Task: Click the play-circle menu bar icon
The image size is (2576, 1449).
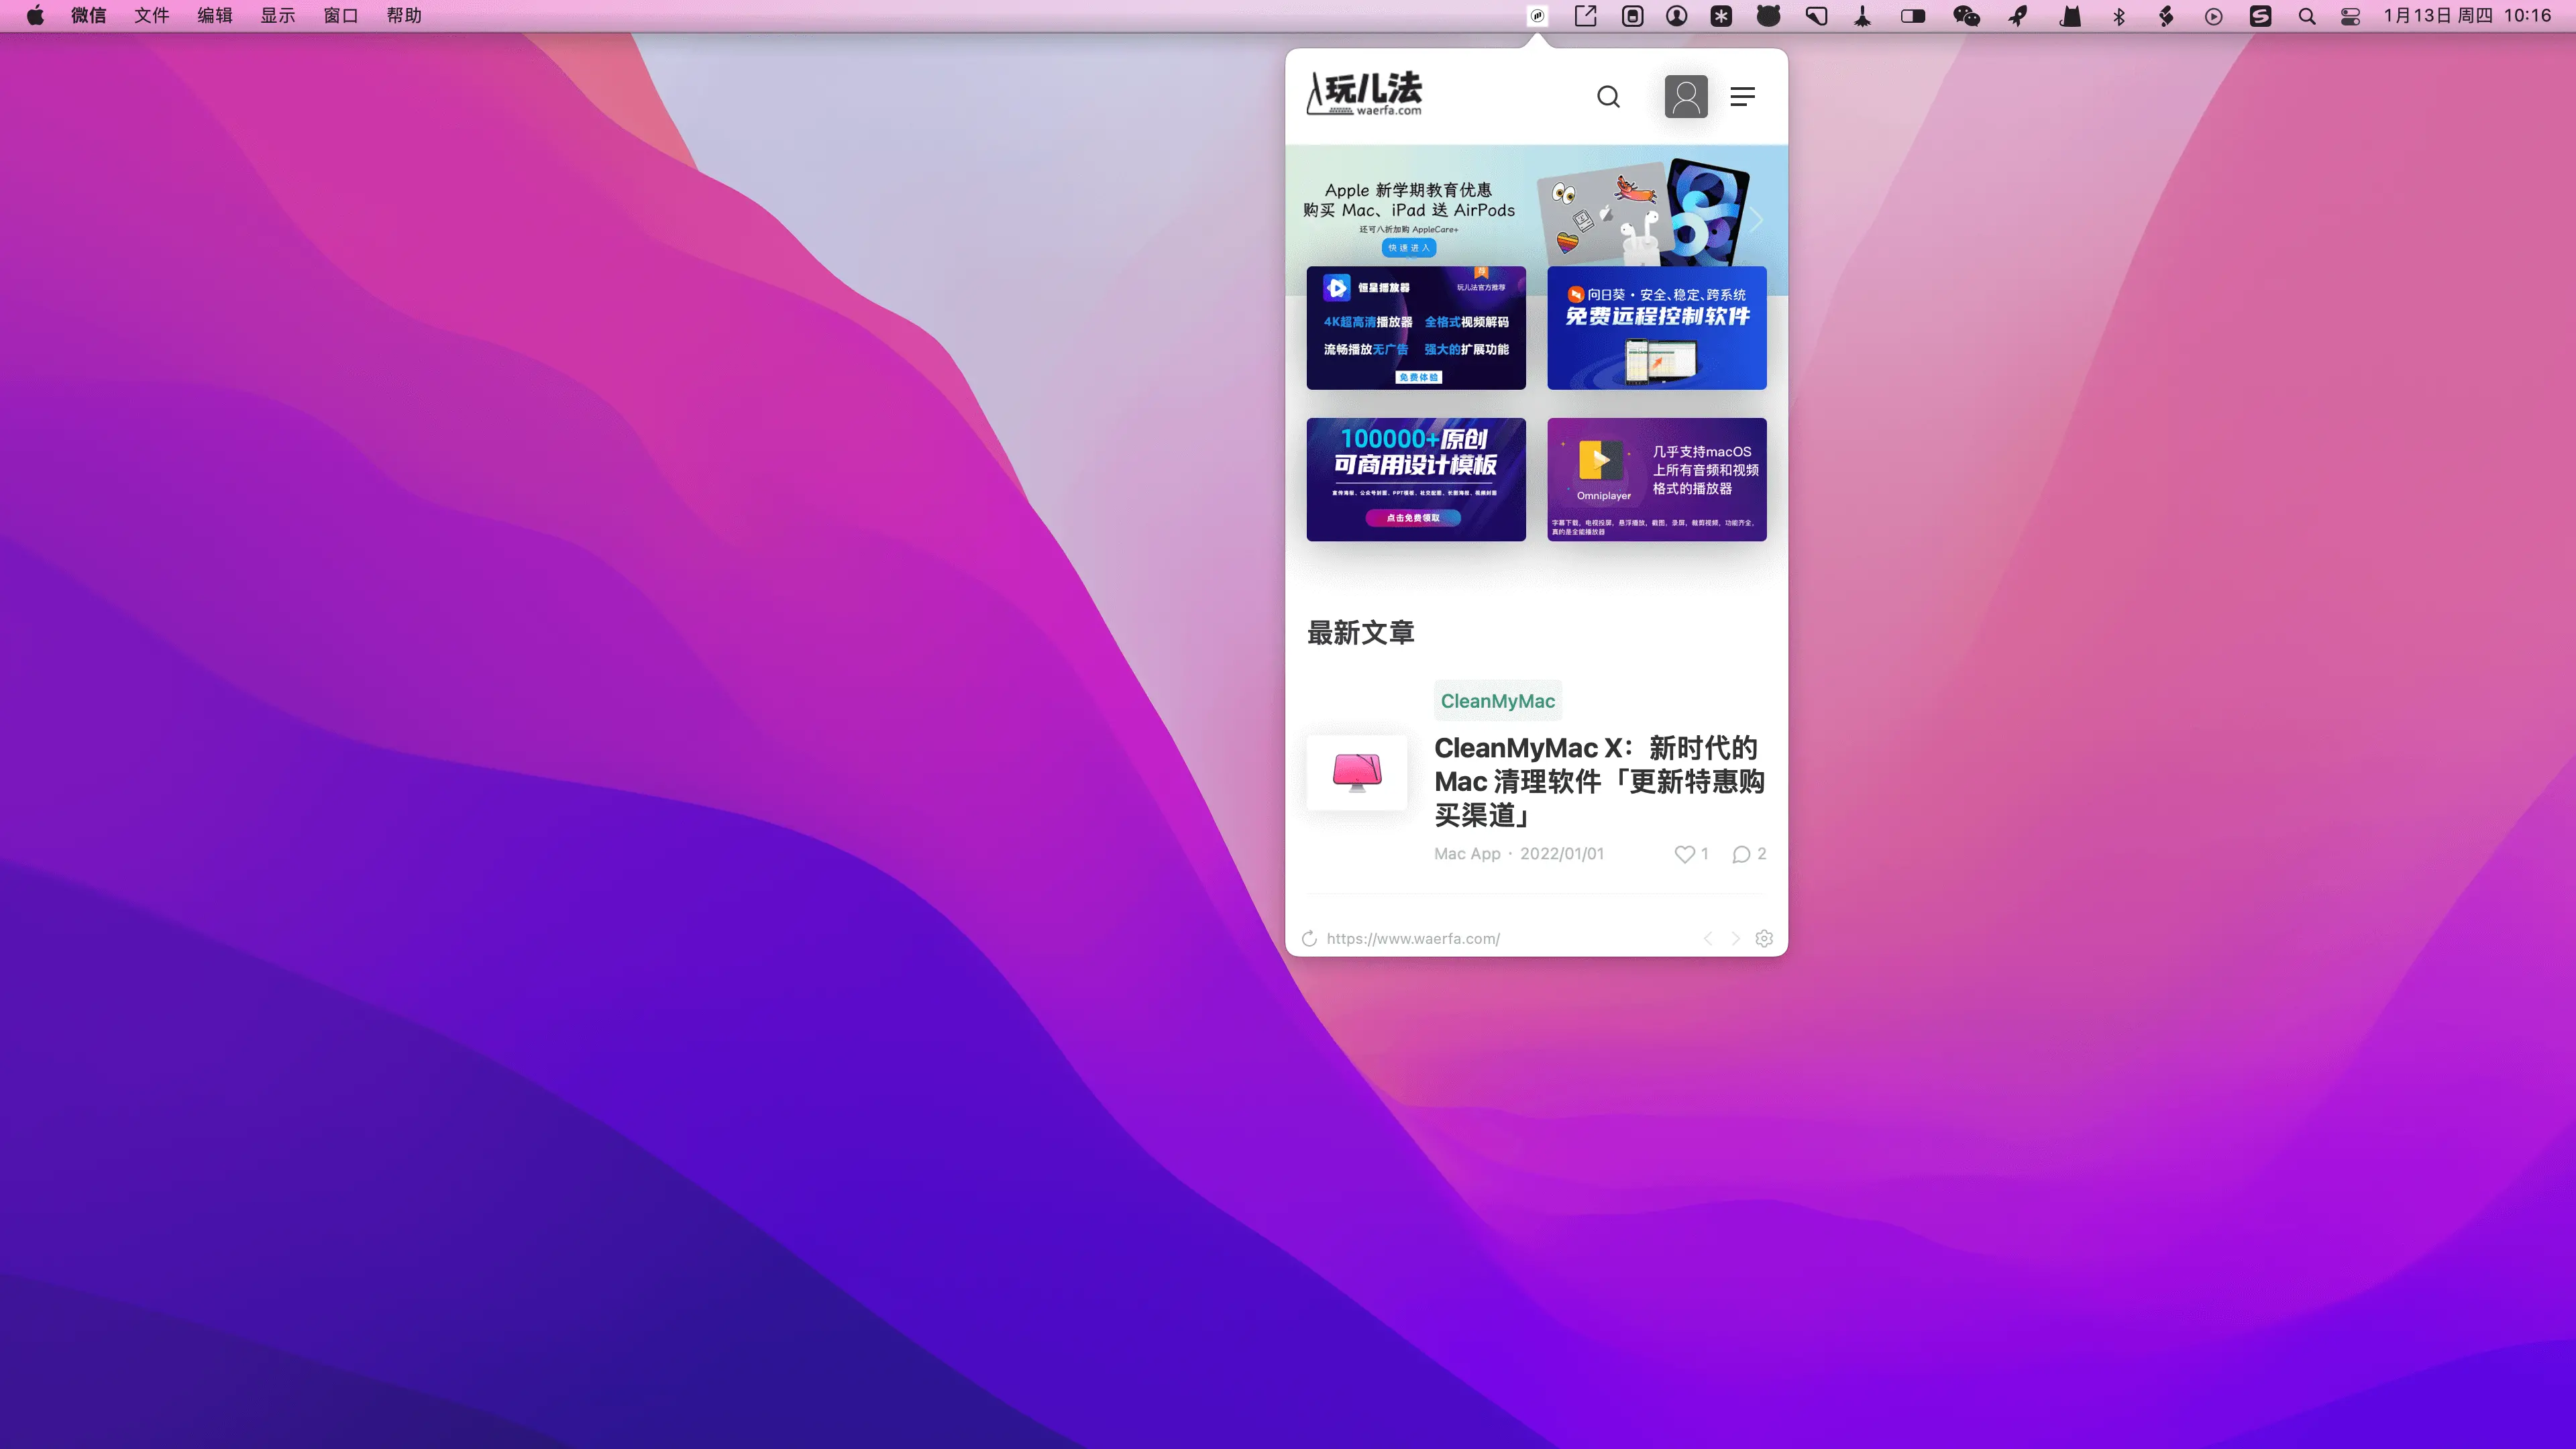Action: click(2214, 16)
